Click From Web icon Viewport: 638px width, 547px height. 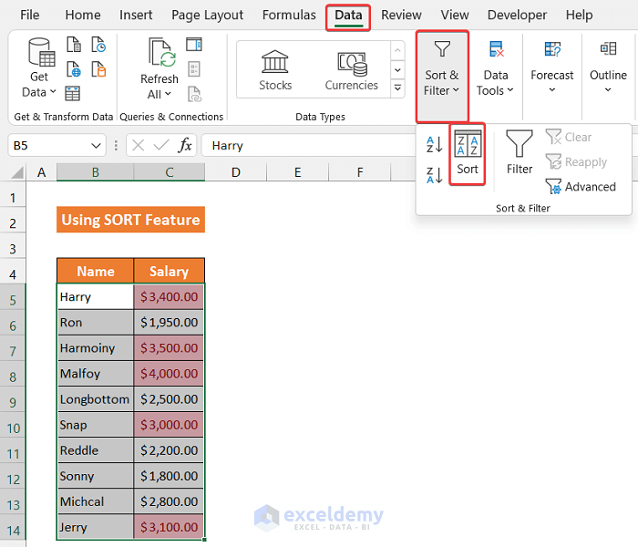[x=74, y=69]
